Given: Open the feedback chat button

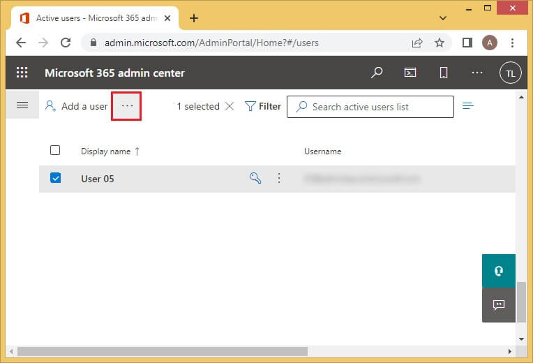Looking at the screenshot, I should (499, 305).
